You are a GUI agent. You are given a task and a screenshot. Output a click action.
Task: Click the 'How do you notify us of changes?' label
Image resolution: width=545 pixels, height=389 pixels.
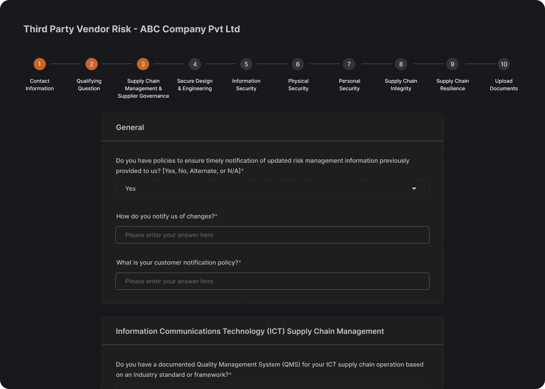(x=167, y=216)
